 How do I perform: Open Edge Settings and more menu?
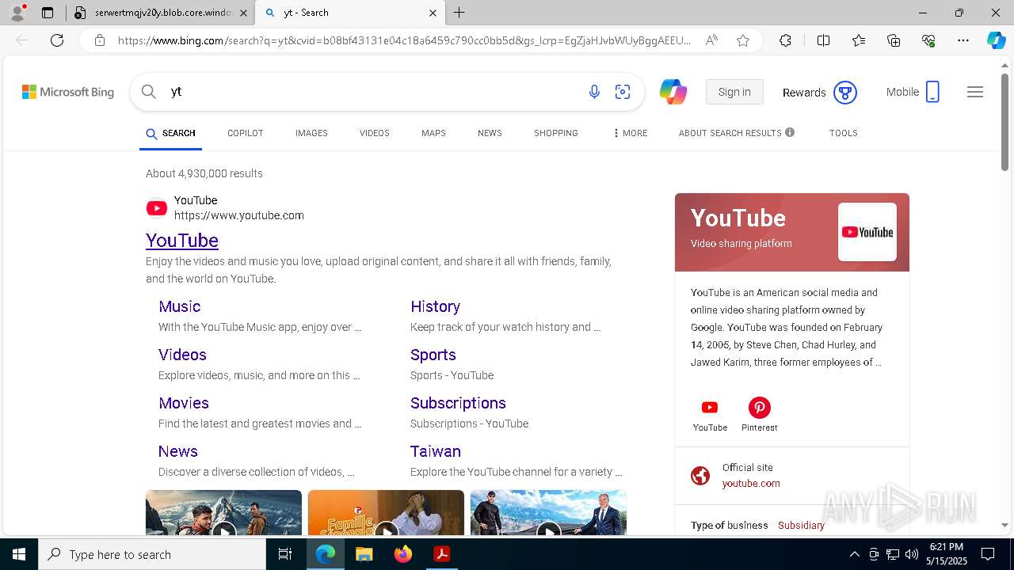pyautogui.click(x=963, y=40)
